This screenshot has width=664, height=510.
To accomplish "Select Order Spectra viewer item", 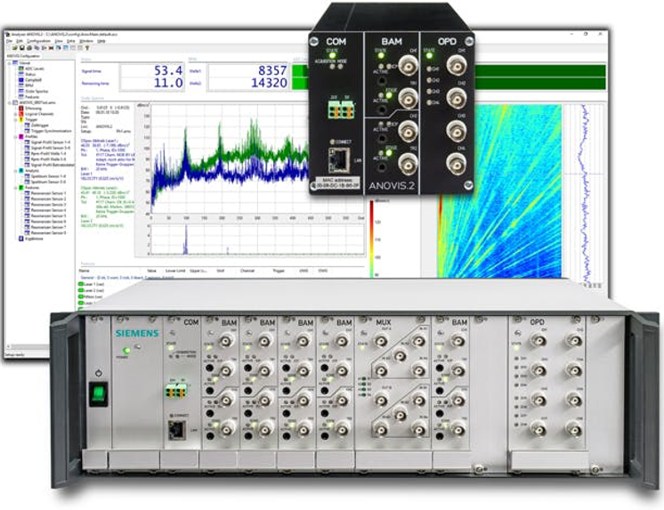I will 36,91.
